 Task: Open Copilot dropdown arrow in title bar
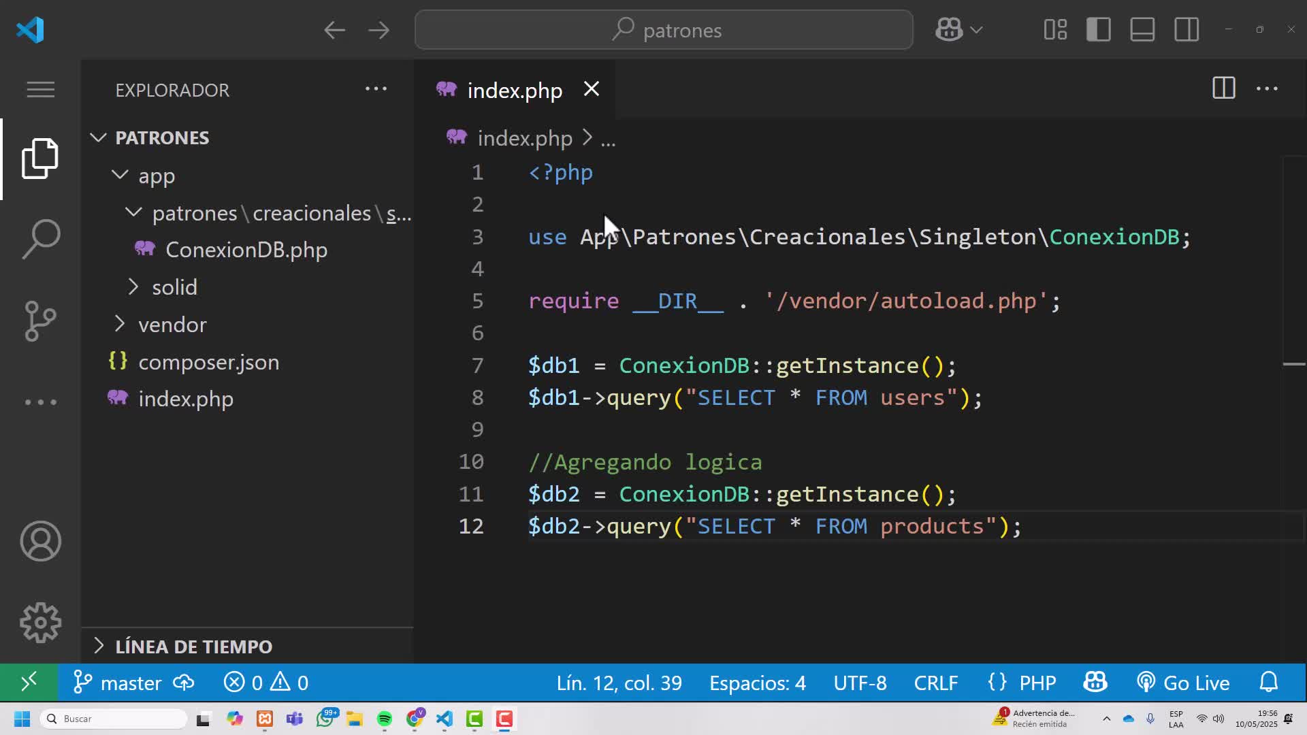[976, 30]
